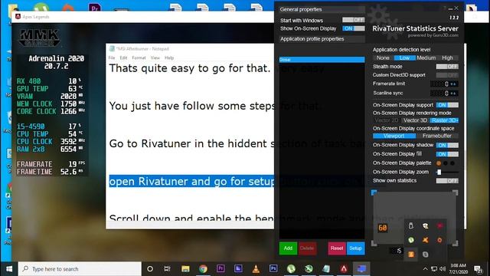Click the orange On-Screen Display palette color

[439, 163]
